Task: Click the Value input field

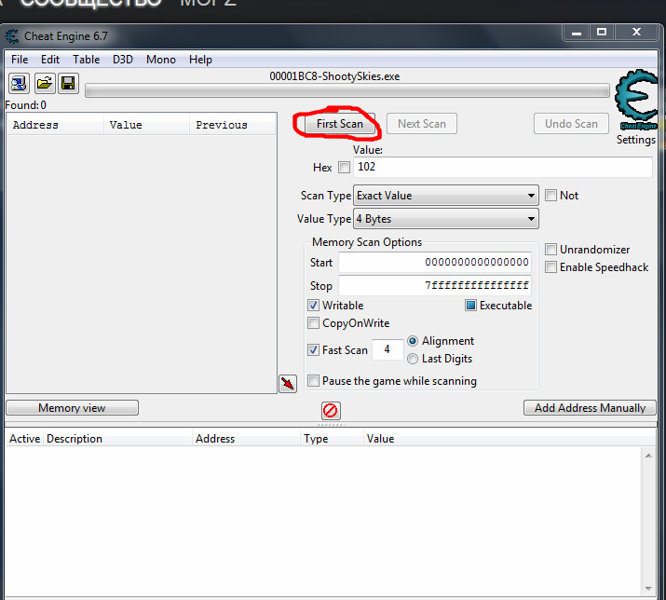Action: (x=502, y=167)
